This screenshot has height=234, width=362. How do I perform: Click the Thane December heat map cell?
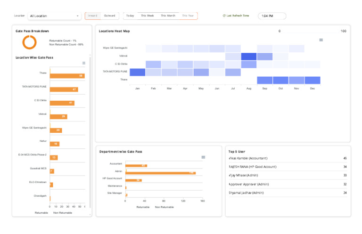pyautogui.click(x=313, y=80)
